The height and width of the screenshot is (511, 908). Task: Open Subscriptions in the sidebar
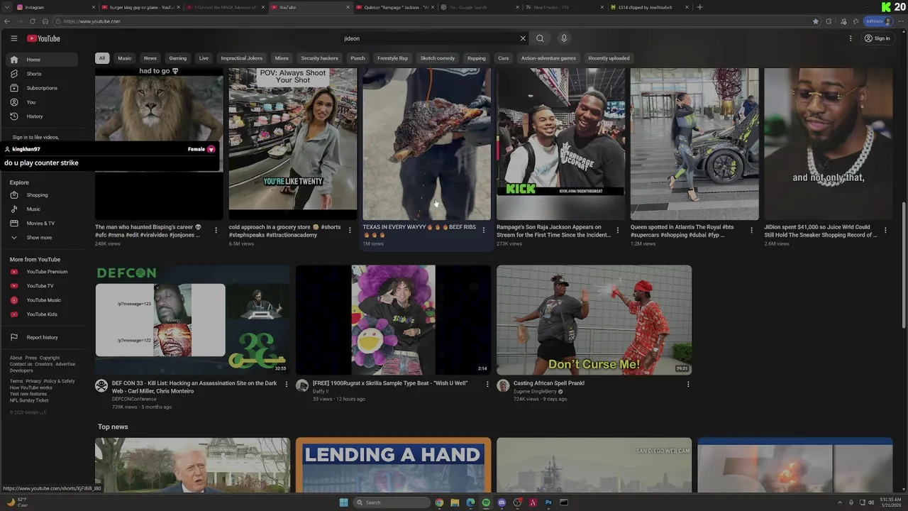[42, 88]
